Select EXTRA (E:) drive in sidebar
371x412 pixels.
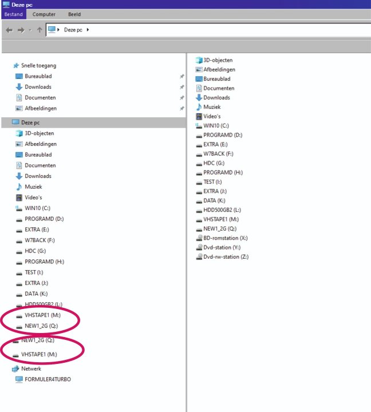[37, 229]
